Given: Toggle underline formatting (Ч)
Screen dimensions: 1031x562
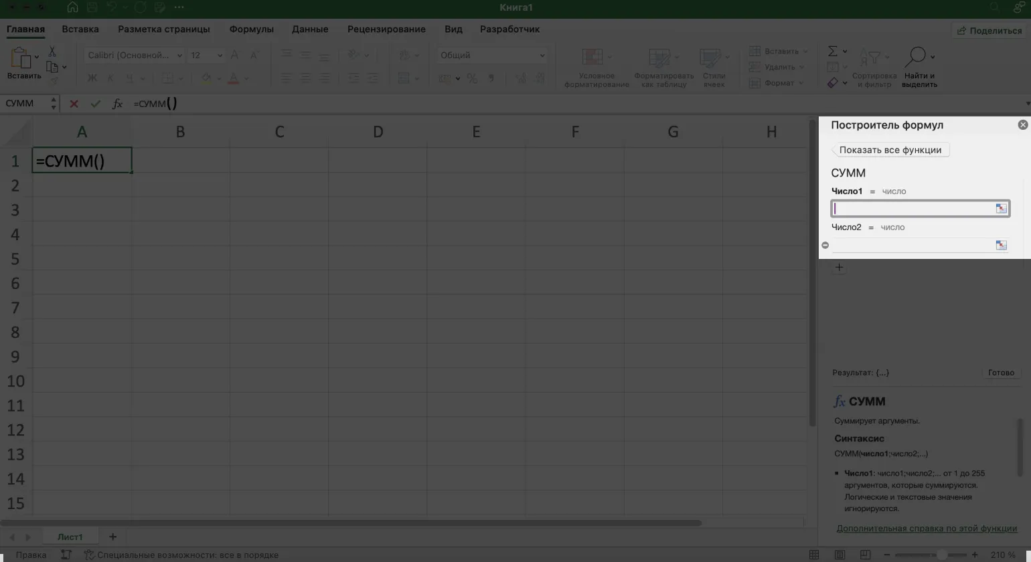Looking at the screenshot, I should [128, 78].
